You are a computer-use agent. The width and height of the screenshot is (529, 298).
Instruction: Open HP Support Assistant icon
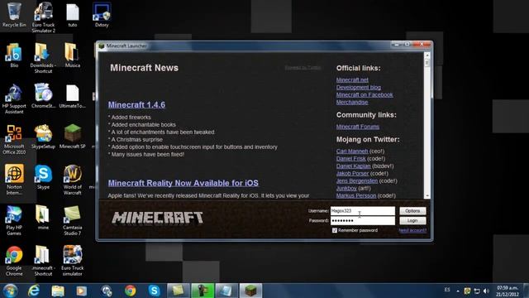14,99
